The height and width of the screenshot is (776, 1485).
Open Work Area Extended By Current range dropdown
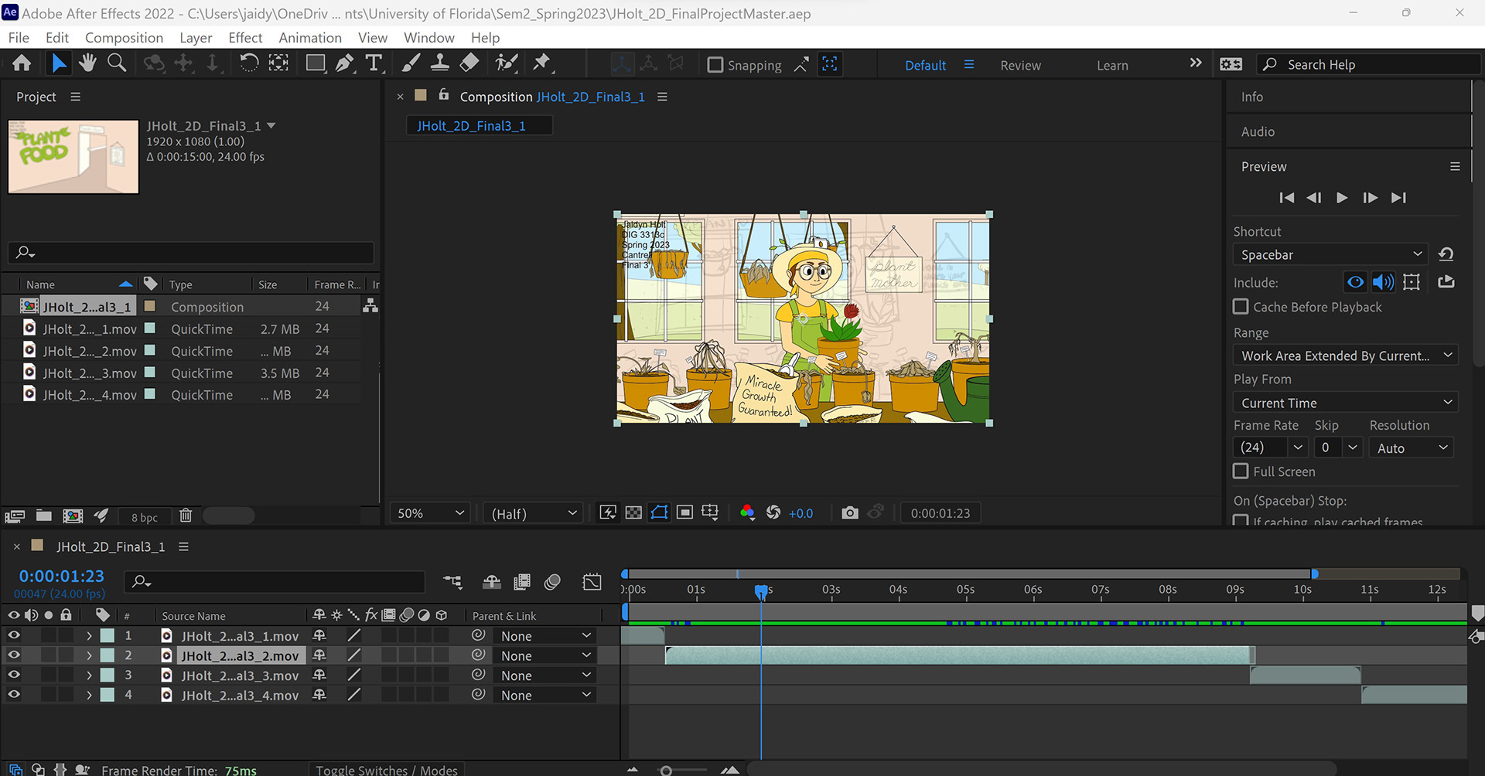(1346, 356)
